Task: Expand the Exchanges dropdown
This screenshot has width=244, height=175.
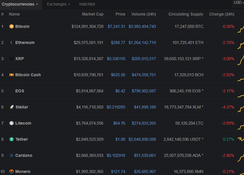Action: click(58, 4)
